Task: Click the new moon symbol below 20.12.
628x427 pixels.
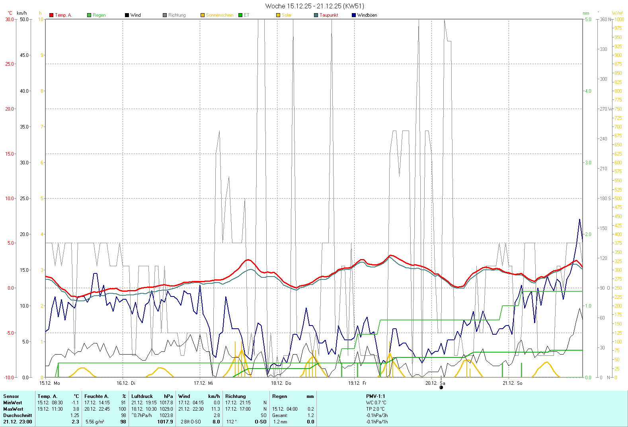Action: coord(441,387)
